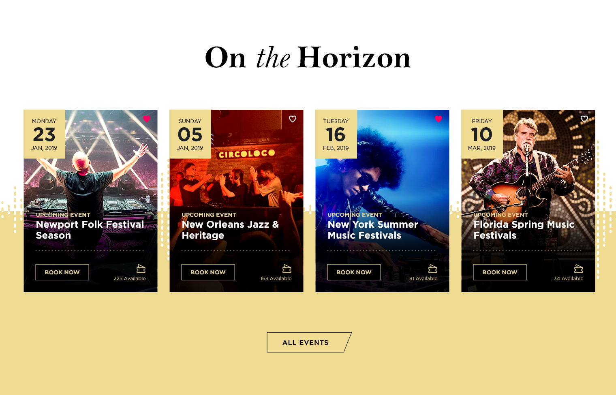
Task: Favorite the Florida Spring Music heart icon
Action: click(584, 119)
